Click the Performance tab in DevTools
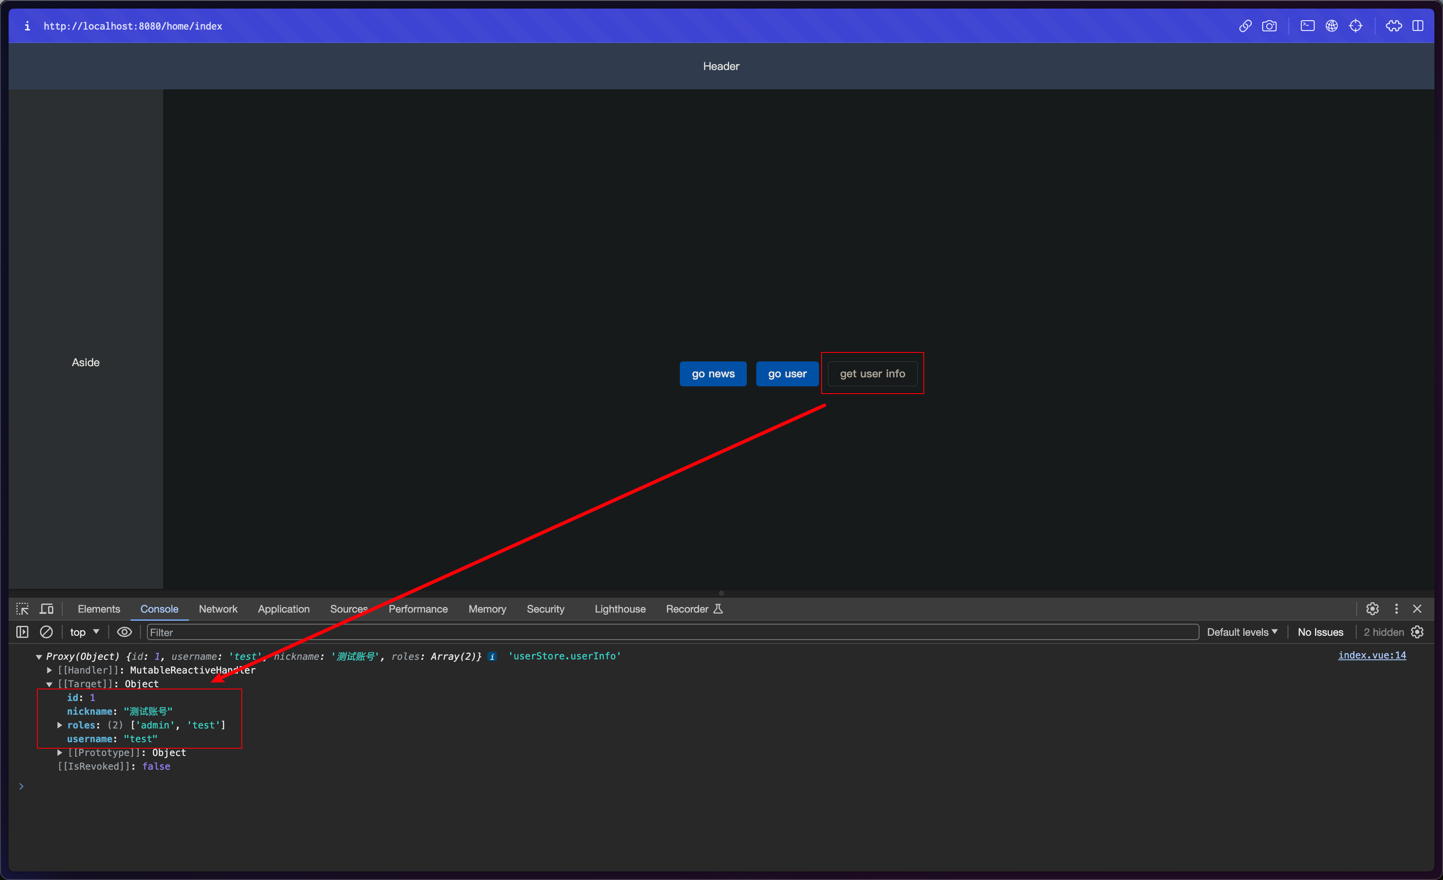The height and width of the screenshot is (880, 1443). pos(417,608)
